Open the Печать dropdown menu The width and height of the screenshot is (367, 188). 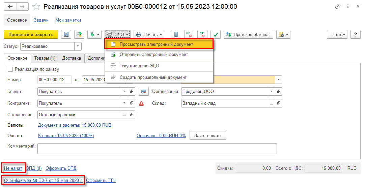pyautogui.click(x=149, y=34)
